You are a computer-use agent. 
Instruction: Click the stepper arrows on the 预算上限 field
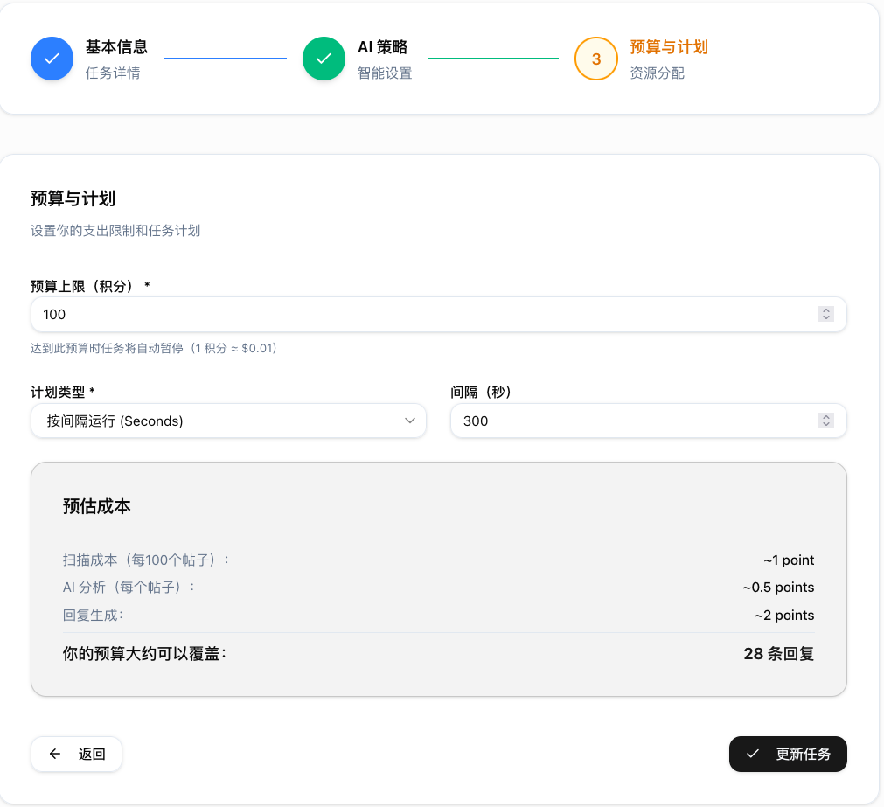click(826, 314)
